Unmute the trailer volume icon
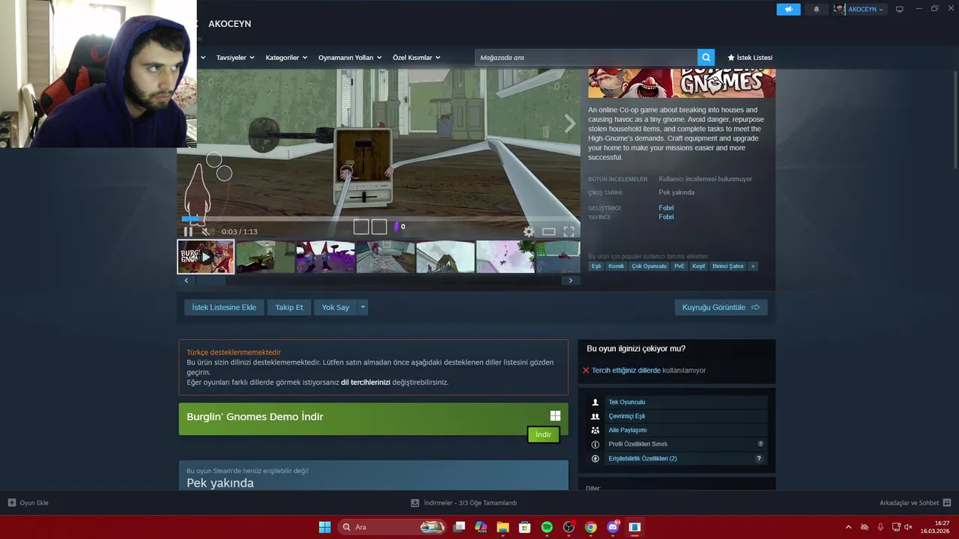959x539 pixels. (x=206, y=232)
